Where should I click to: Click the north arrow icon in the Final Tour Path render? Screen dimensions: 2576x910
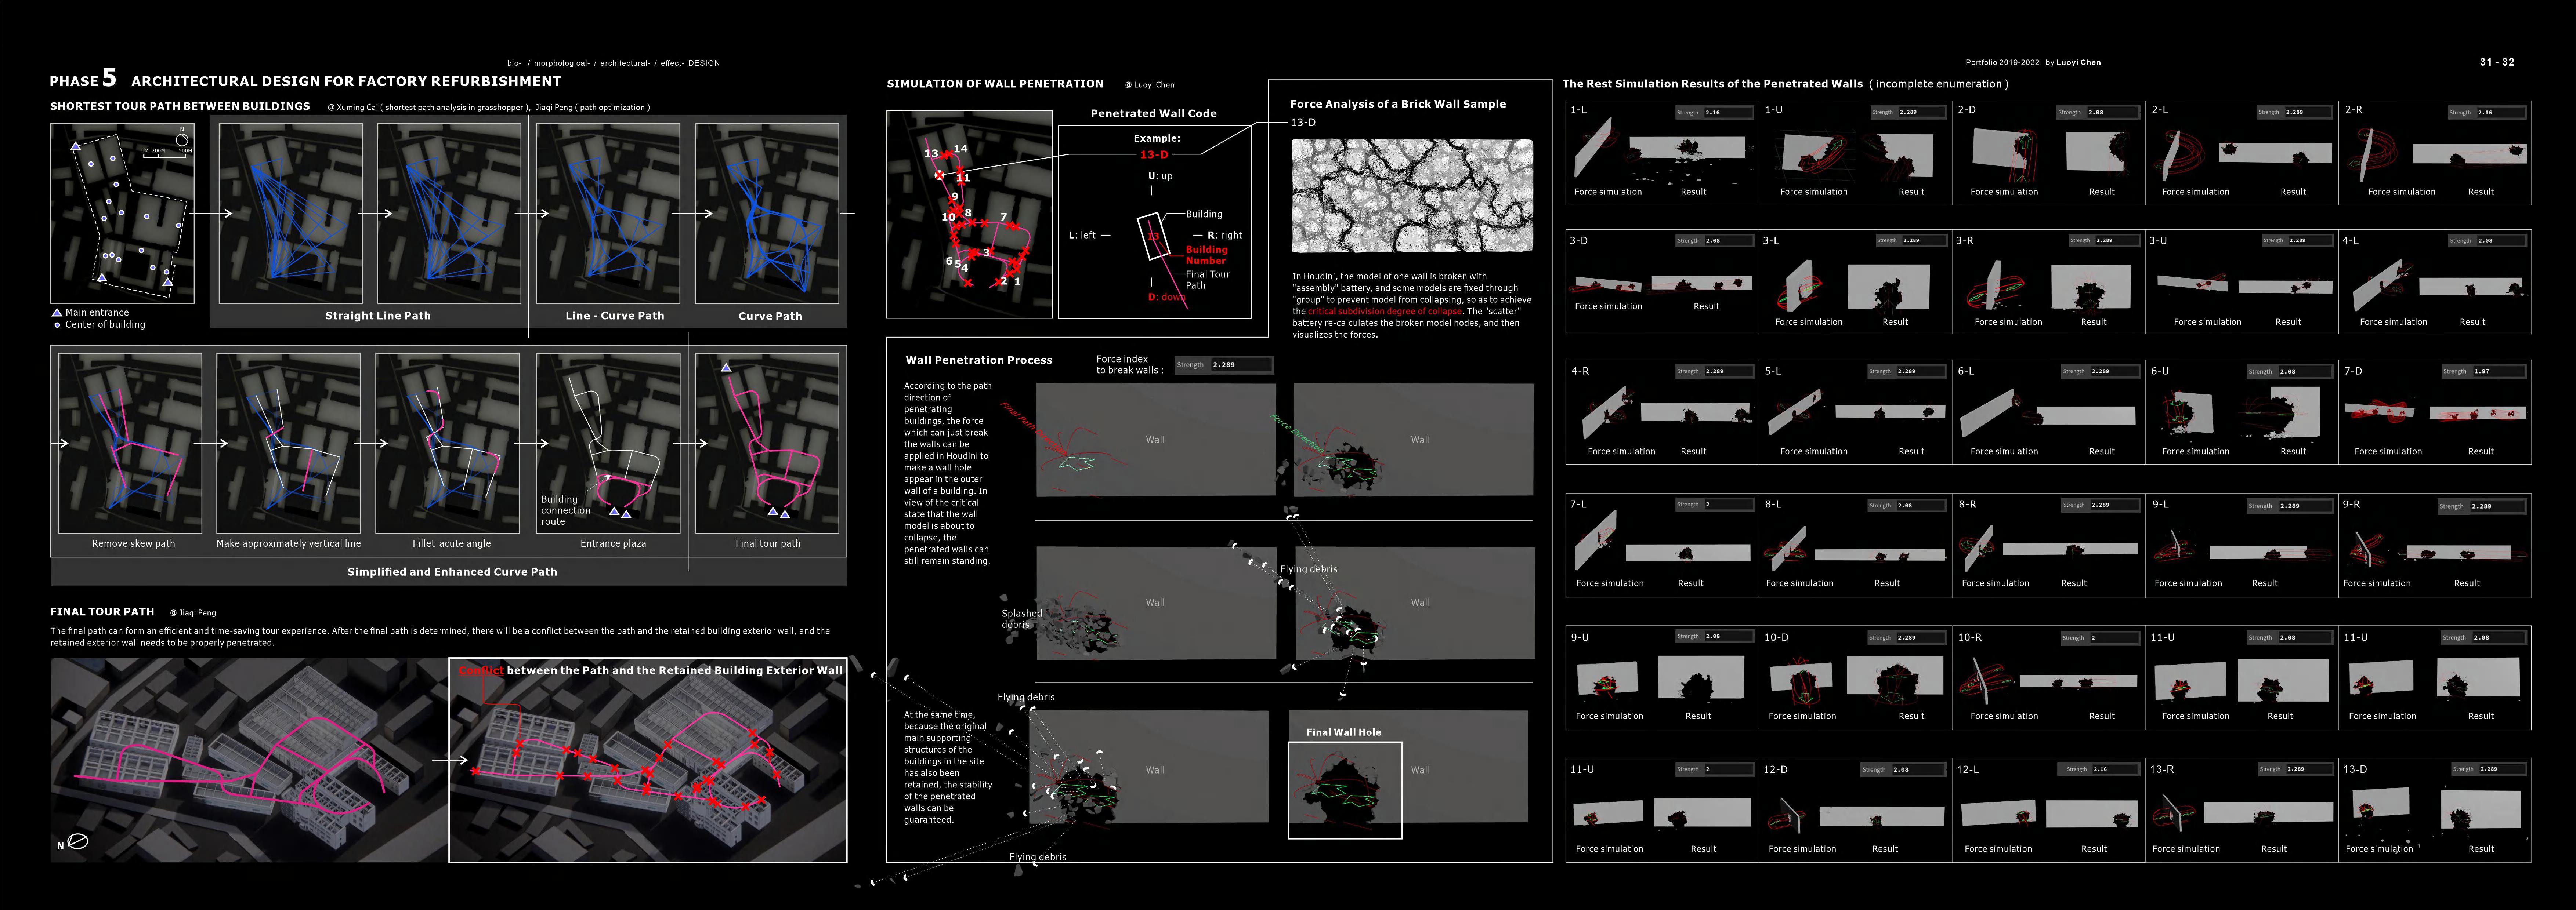pyautogui.click(x=78, y=841)
